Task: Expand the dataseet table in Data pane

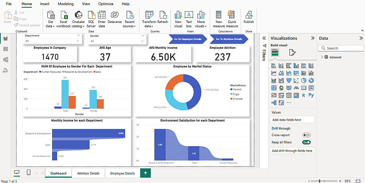Action: (322, 57)
